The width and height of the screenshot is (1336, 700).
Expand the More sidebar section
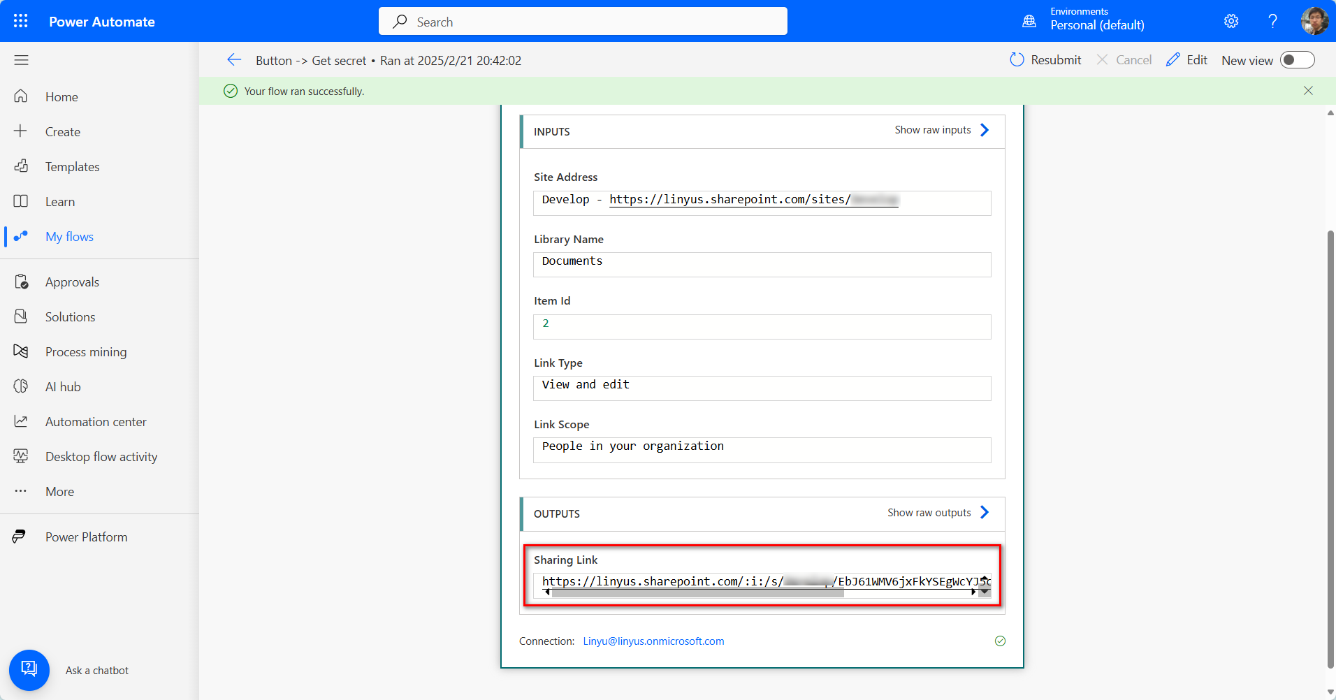59,491
